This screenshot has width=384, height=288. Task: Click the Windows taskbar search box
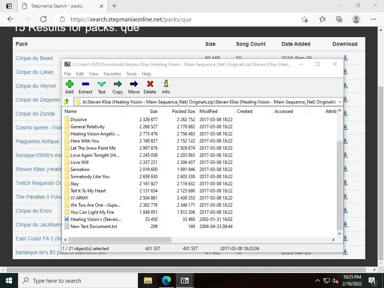[x=78, y=280]
